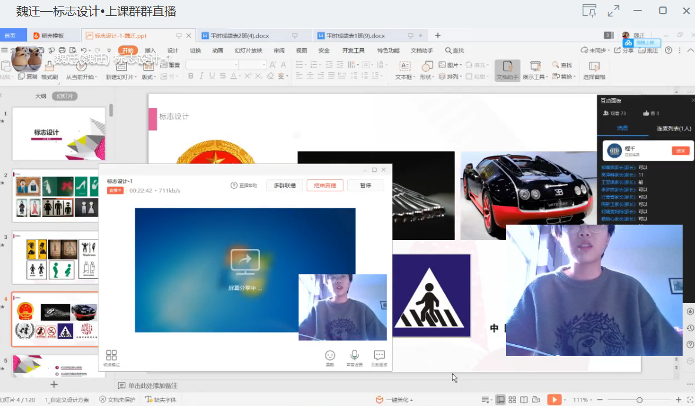Click the 美颜 smiley face icon

330,355
